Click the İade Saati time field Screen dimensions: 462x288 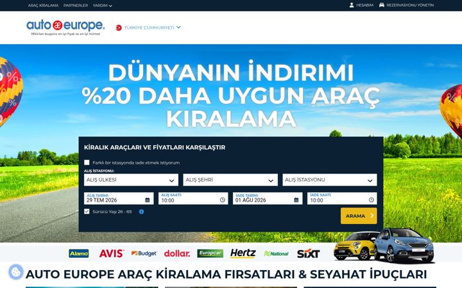tap(342, 198)
